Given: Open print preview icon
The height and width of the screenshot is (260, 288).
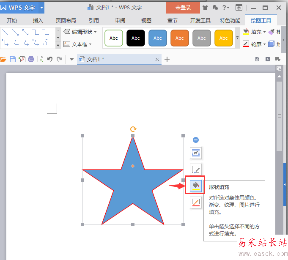Looking at the screenshot, I should click(x=40, y=59).
